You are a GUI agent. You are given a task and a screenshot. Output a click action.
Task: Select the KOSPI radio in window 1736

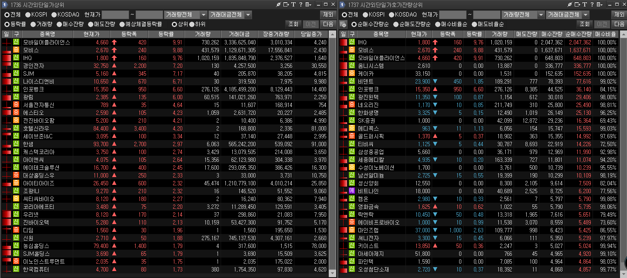click(x=28, y=14)
